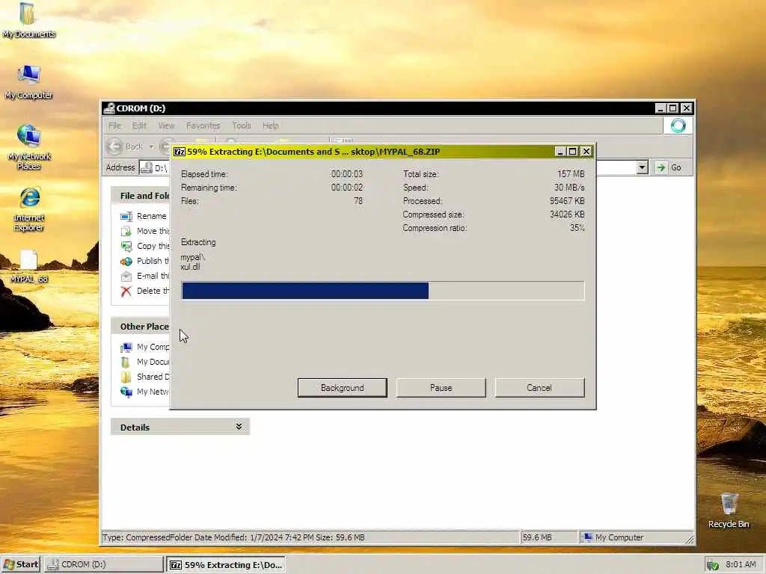Open the Tools menu in CDROM window
The image size is (766, 574).
242,126
